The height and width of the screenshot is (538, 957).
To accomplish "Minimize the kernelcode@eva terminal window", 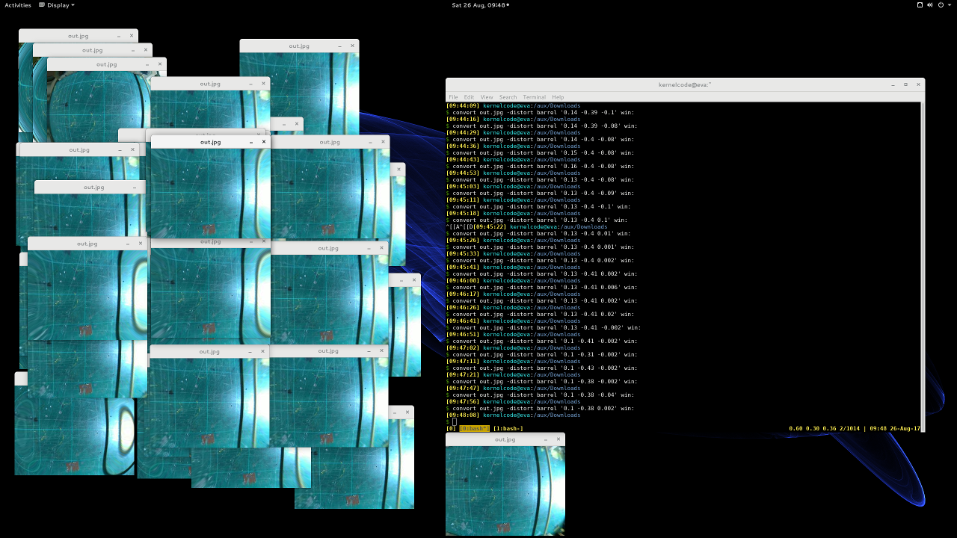I will [x=893, y=84].
